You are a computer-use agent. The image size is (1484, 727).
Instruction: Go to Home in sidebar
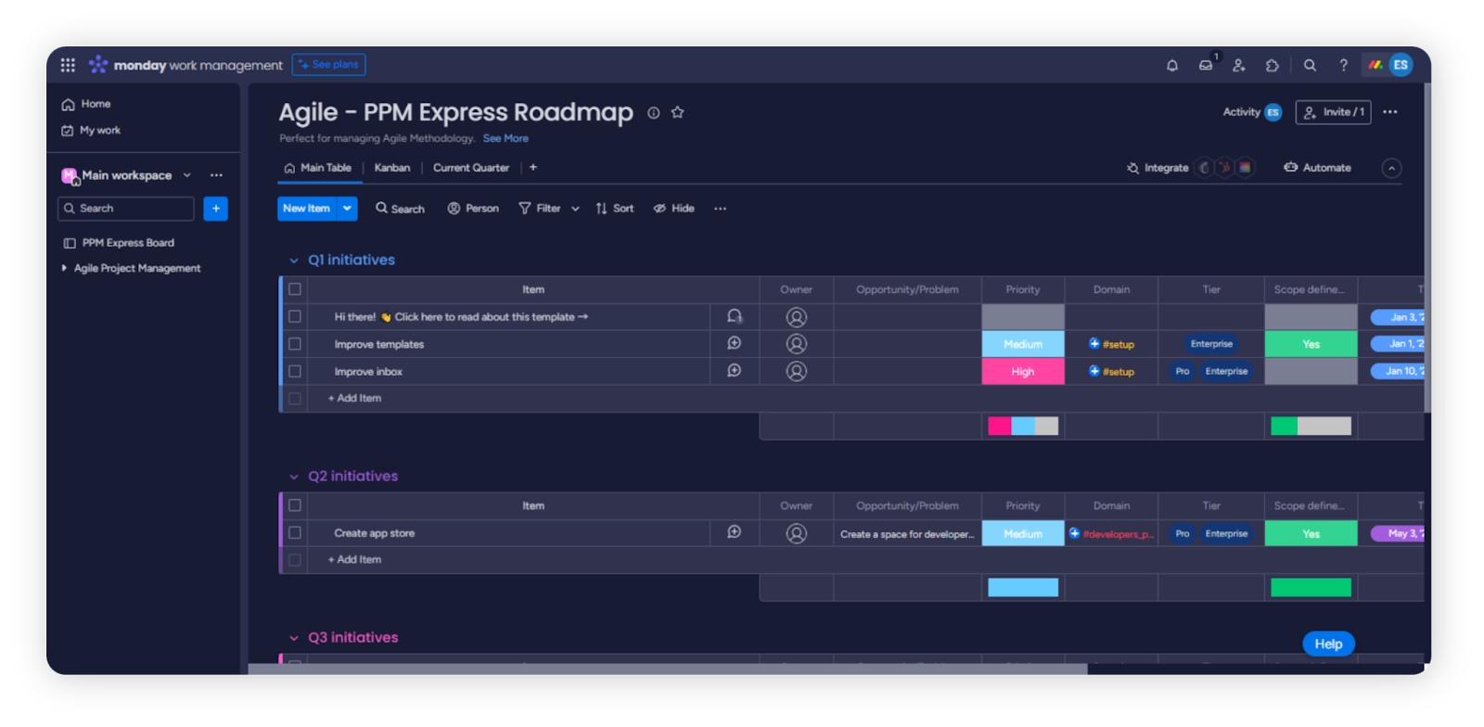86,104
